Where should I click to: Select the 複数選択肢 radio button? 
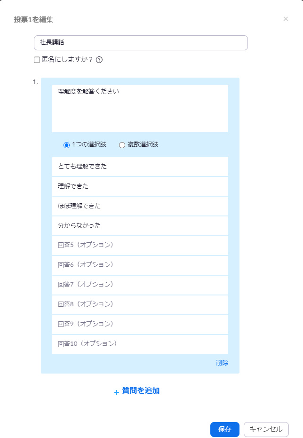click(x=122, y=145)
